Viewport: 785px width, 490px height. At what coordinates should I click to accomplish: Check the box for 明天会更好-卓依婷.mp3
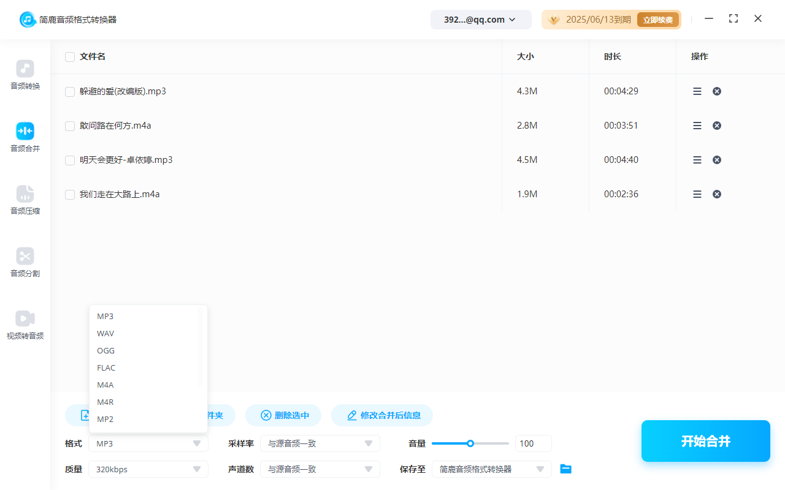(x=69, y=159)
